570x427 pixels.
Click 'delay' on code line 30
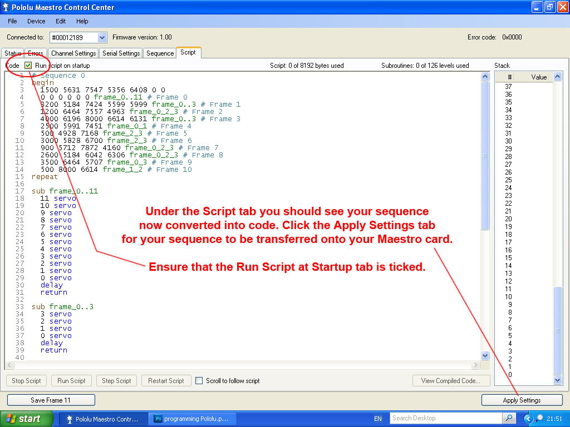tap(52, 285)
